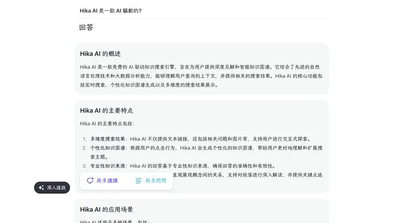Click the heading 'Hika AI 的主要特点'

[106, 111]
